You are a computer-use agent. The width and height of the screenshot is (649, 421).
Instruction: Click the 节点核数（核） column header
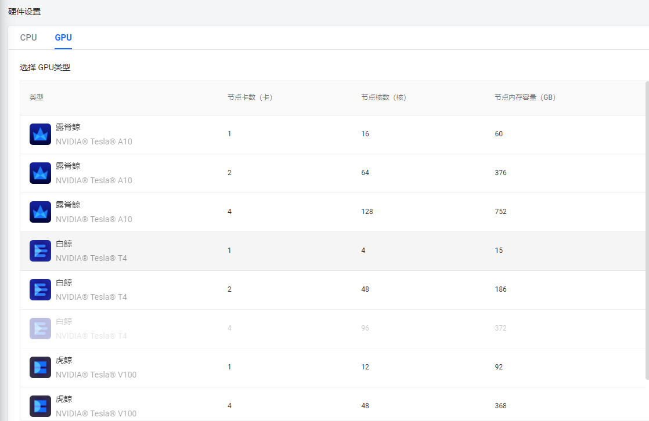[383, 97]
